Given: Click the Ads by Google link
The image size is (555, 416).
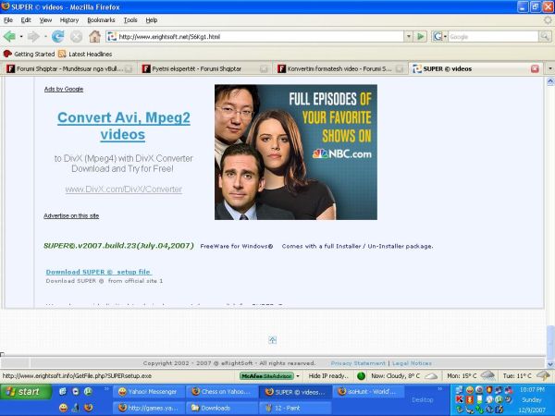Looking at the screenshot, I should [64, 89].
